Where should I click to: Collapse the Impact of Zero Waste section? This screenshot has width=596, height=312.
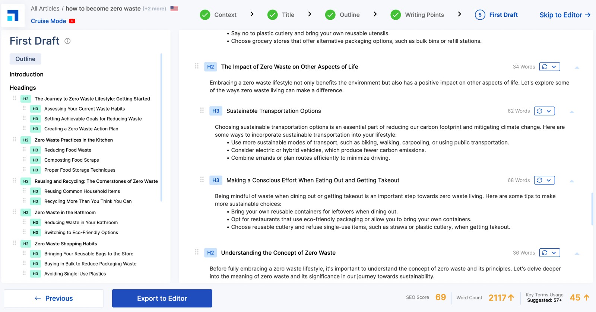[x=577, y=67]
